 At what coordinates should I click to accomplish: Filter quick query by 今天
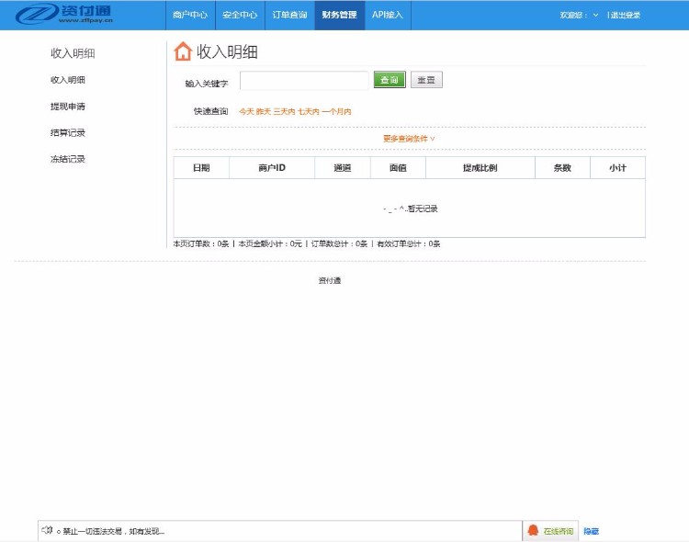(x=246, y=112)
